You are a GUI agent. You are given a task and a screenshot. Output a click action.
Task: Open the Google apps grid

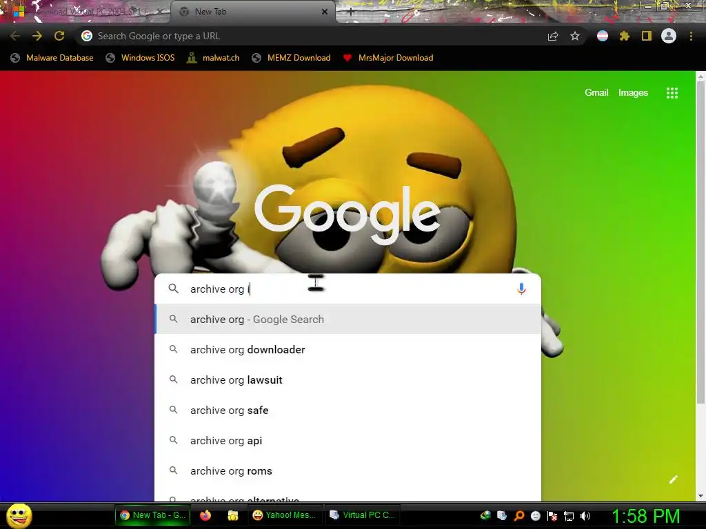pos(672,93)
